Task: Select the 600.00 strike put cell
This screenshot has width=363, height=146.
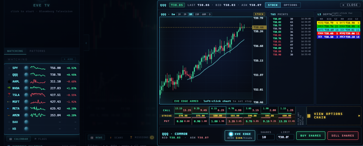Action: click(x=287, y=121)
